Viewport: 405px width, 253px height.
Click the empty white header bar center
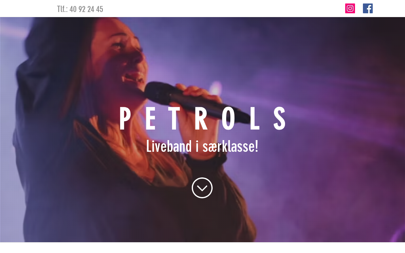coord(221,9)
